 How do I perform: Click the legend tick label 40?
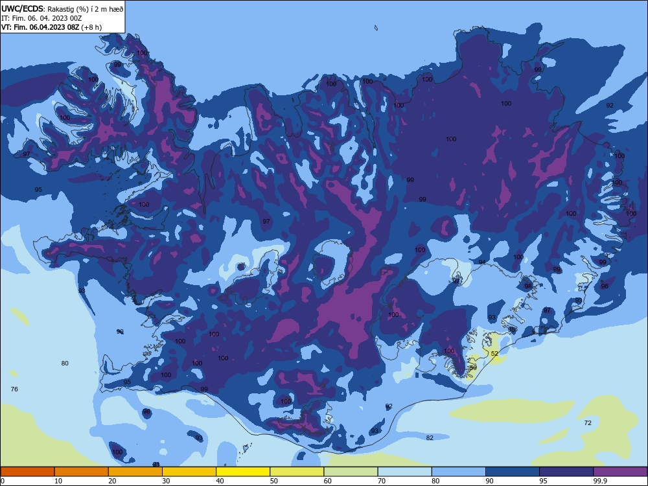220,481
